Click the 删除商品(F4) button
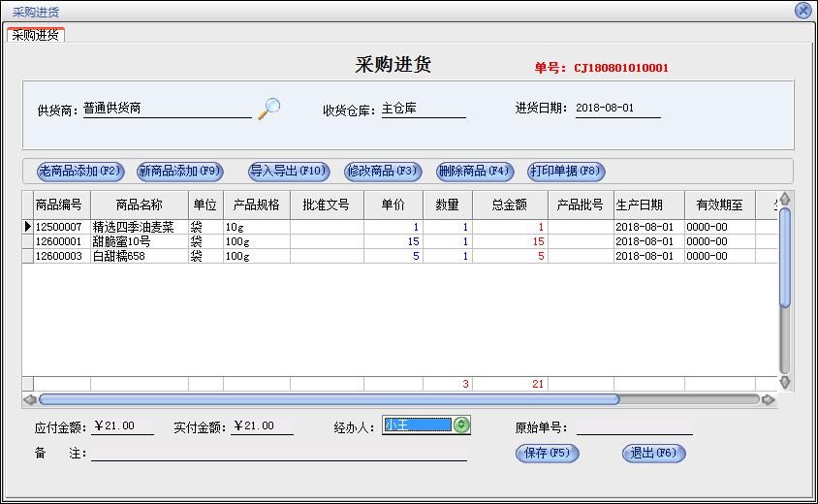The height and width of the screenshot is (504, 818). (474, 172)
